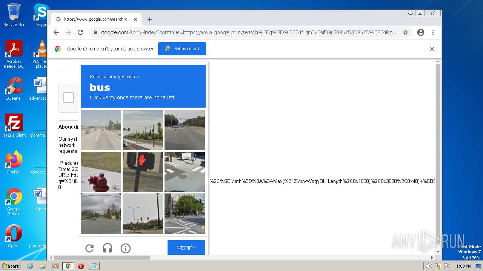483x271 pixels.
Task: Bookmark this page with star icon
Action: [406, 32]
